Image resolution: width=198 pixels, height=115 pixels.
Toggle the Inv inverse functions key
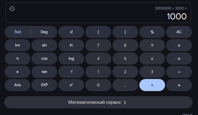(17, 45)
